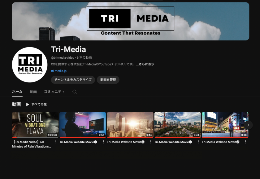This screenshot has height=179, width=260.
Task: Click the すべて再生 play-all link
Action: click(39, 104)
